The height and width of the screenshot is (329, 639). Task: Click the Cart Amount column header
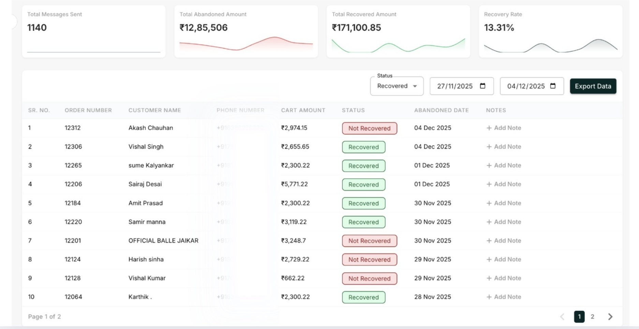pos(303,110)
